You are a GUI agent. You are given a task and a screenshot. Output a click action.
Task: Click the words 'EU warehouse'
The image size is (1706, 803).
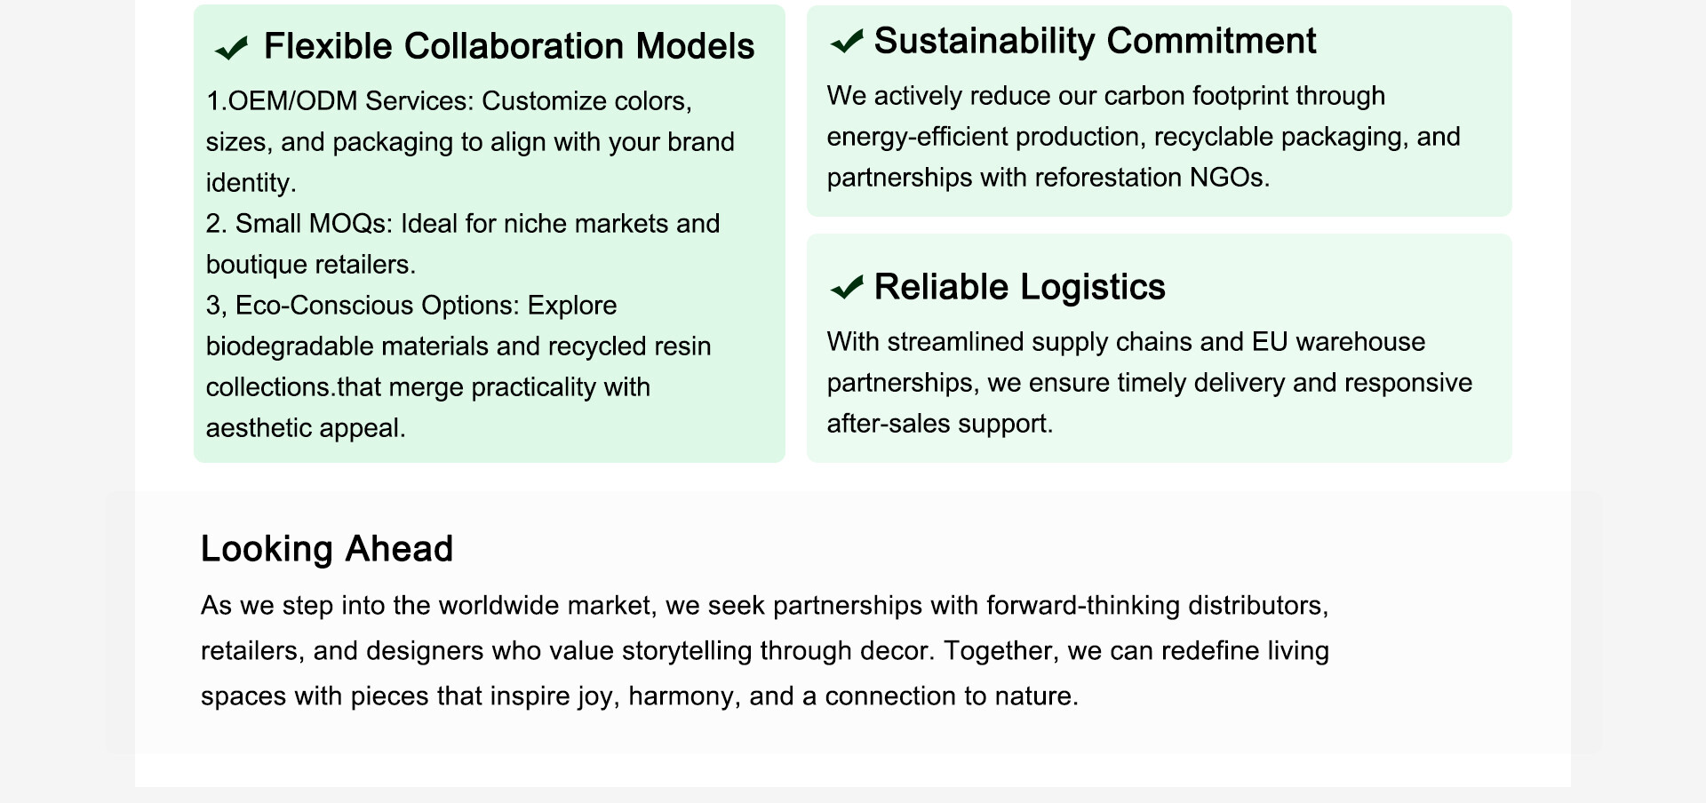click(x=1338, y=342)
